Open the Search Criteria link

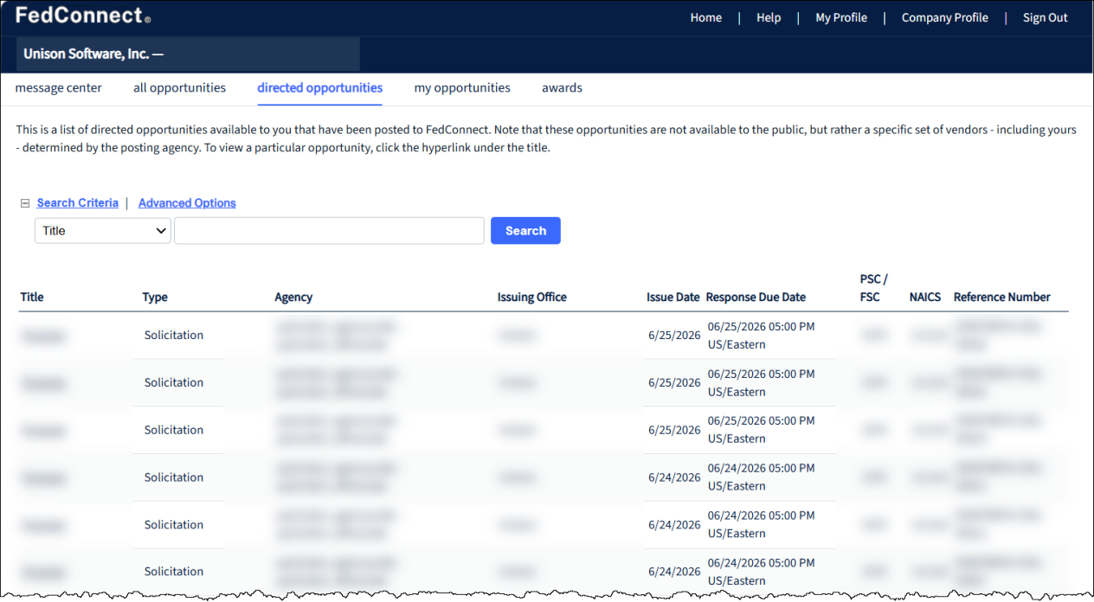[78, 203]
